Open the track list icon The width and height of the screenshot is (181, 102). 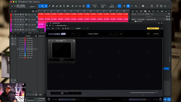tap(33, 11)
